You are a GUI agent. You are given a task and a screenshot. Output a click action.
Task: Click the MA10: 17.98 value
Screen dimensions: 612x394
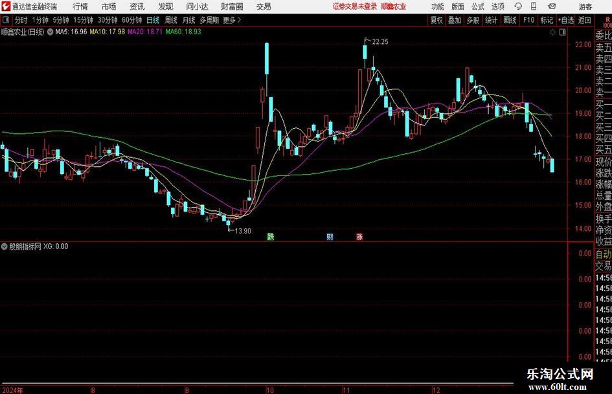[108, 32]
